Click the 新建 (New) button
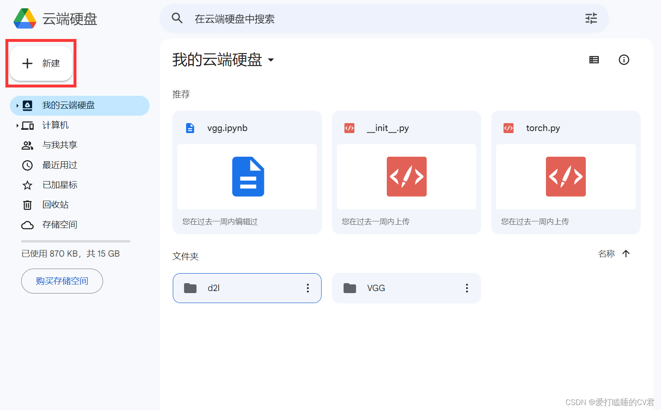Screen dimensions: 661x410 tap(41, 63)
